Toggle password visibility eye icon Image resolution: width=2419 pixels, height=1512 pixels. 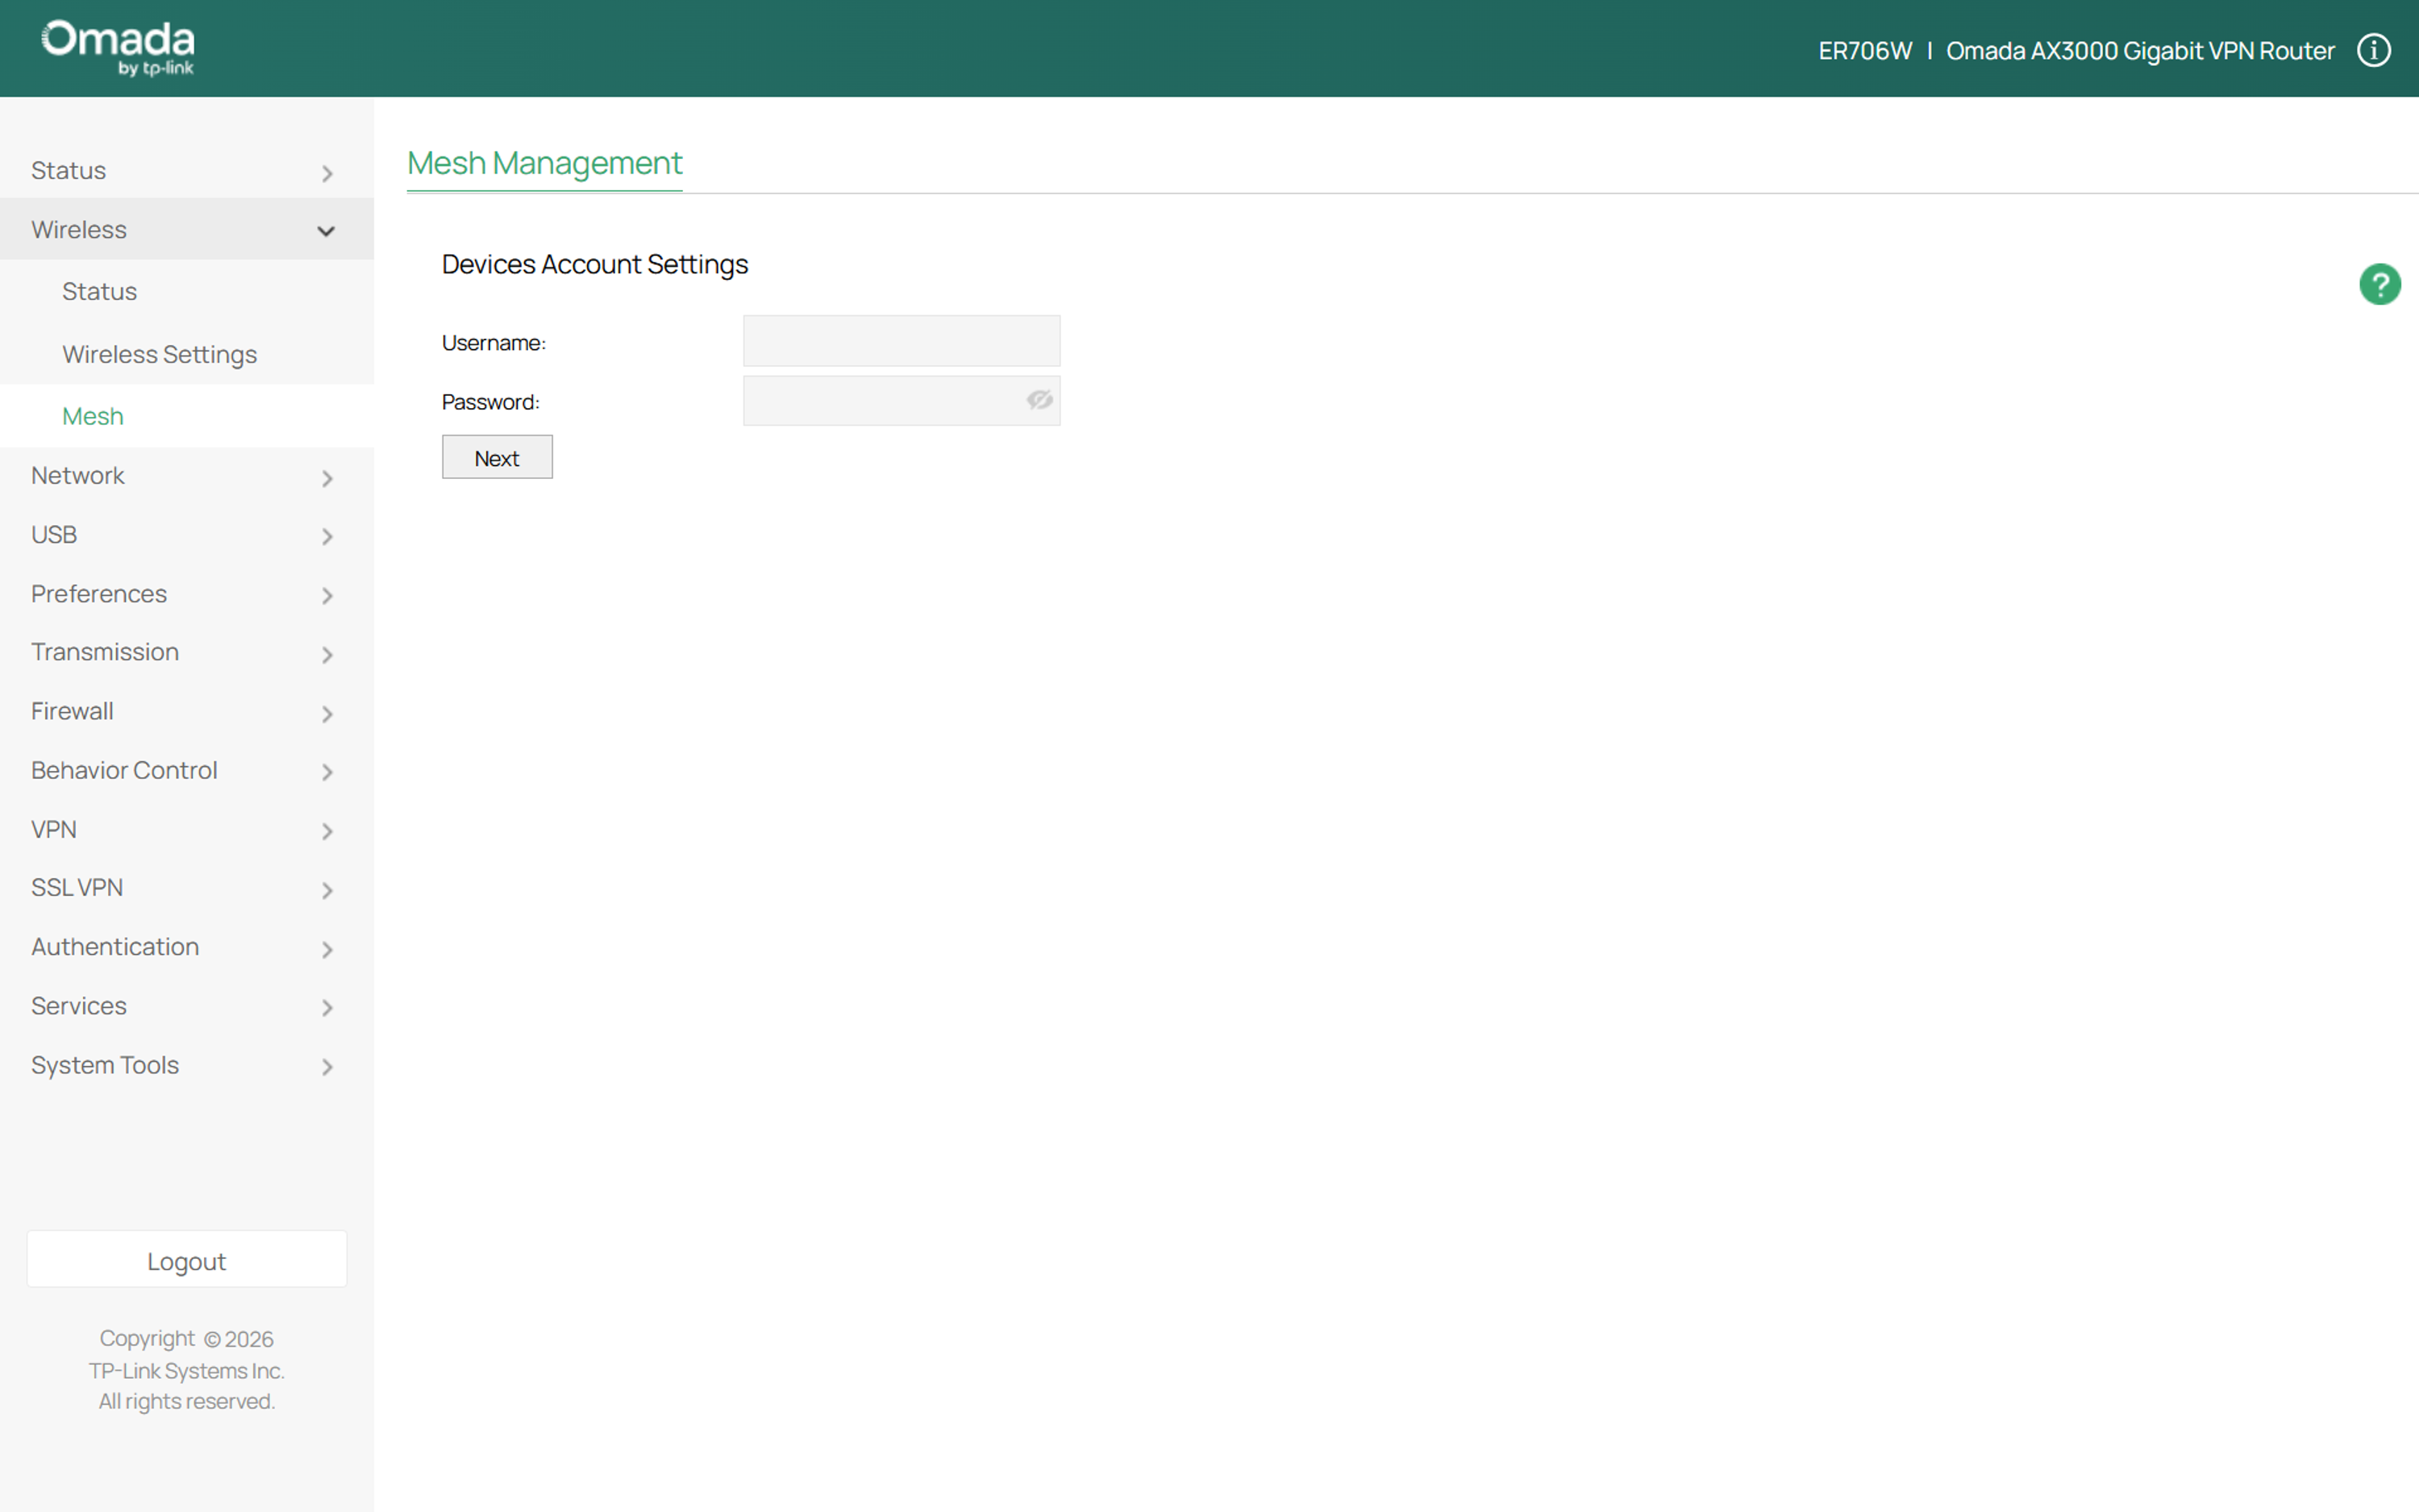[1039, 400]
